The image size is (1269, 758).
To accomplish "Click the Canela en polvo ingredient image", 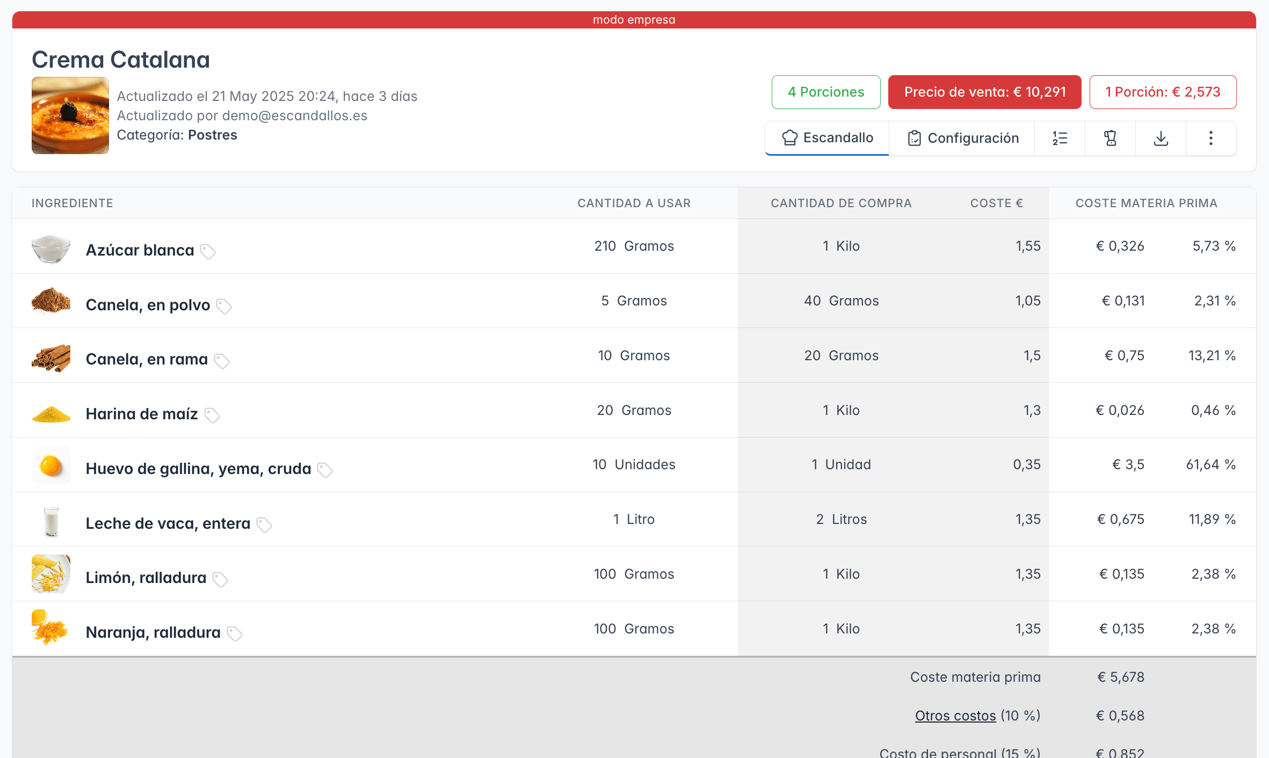I will pos(51,301).
